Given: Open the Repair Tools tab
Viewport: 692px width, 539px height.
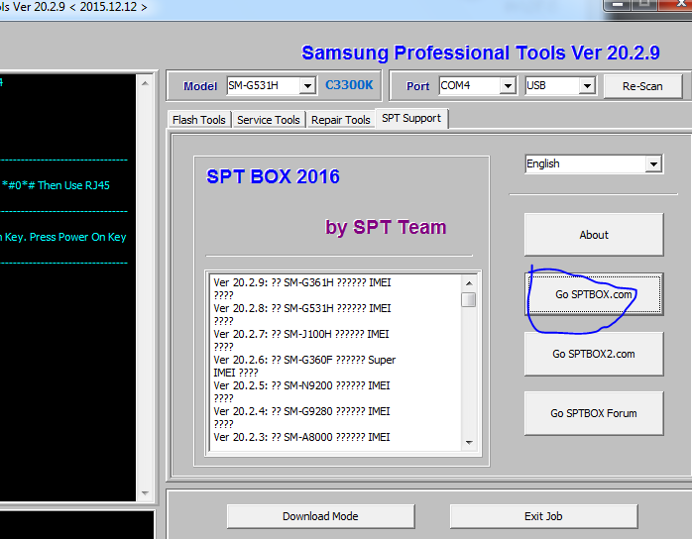Looking at the screenshot, I should [341, 120].
